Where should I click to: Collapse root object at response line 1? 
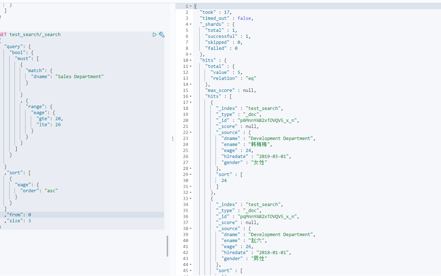[x=190, y=6]
